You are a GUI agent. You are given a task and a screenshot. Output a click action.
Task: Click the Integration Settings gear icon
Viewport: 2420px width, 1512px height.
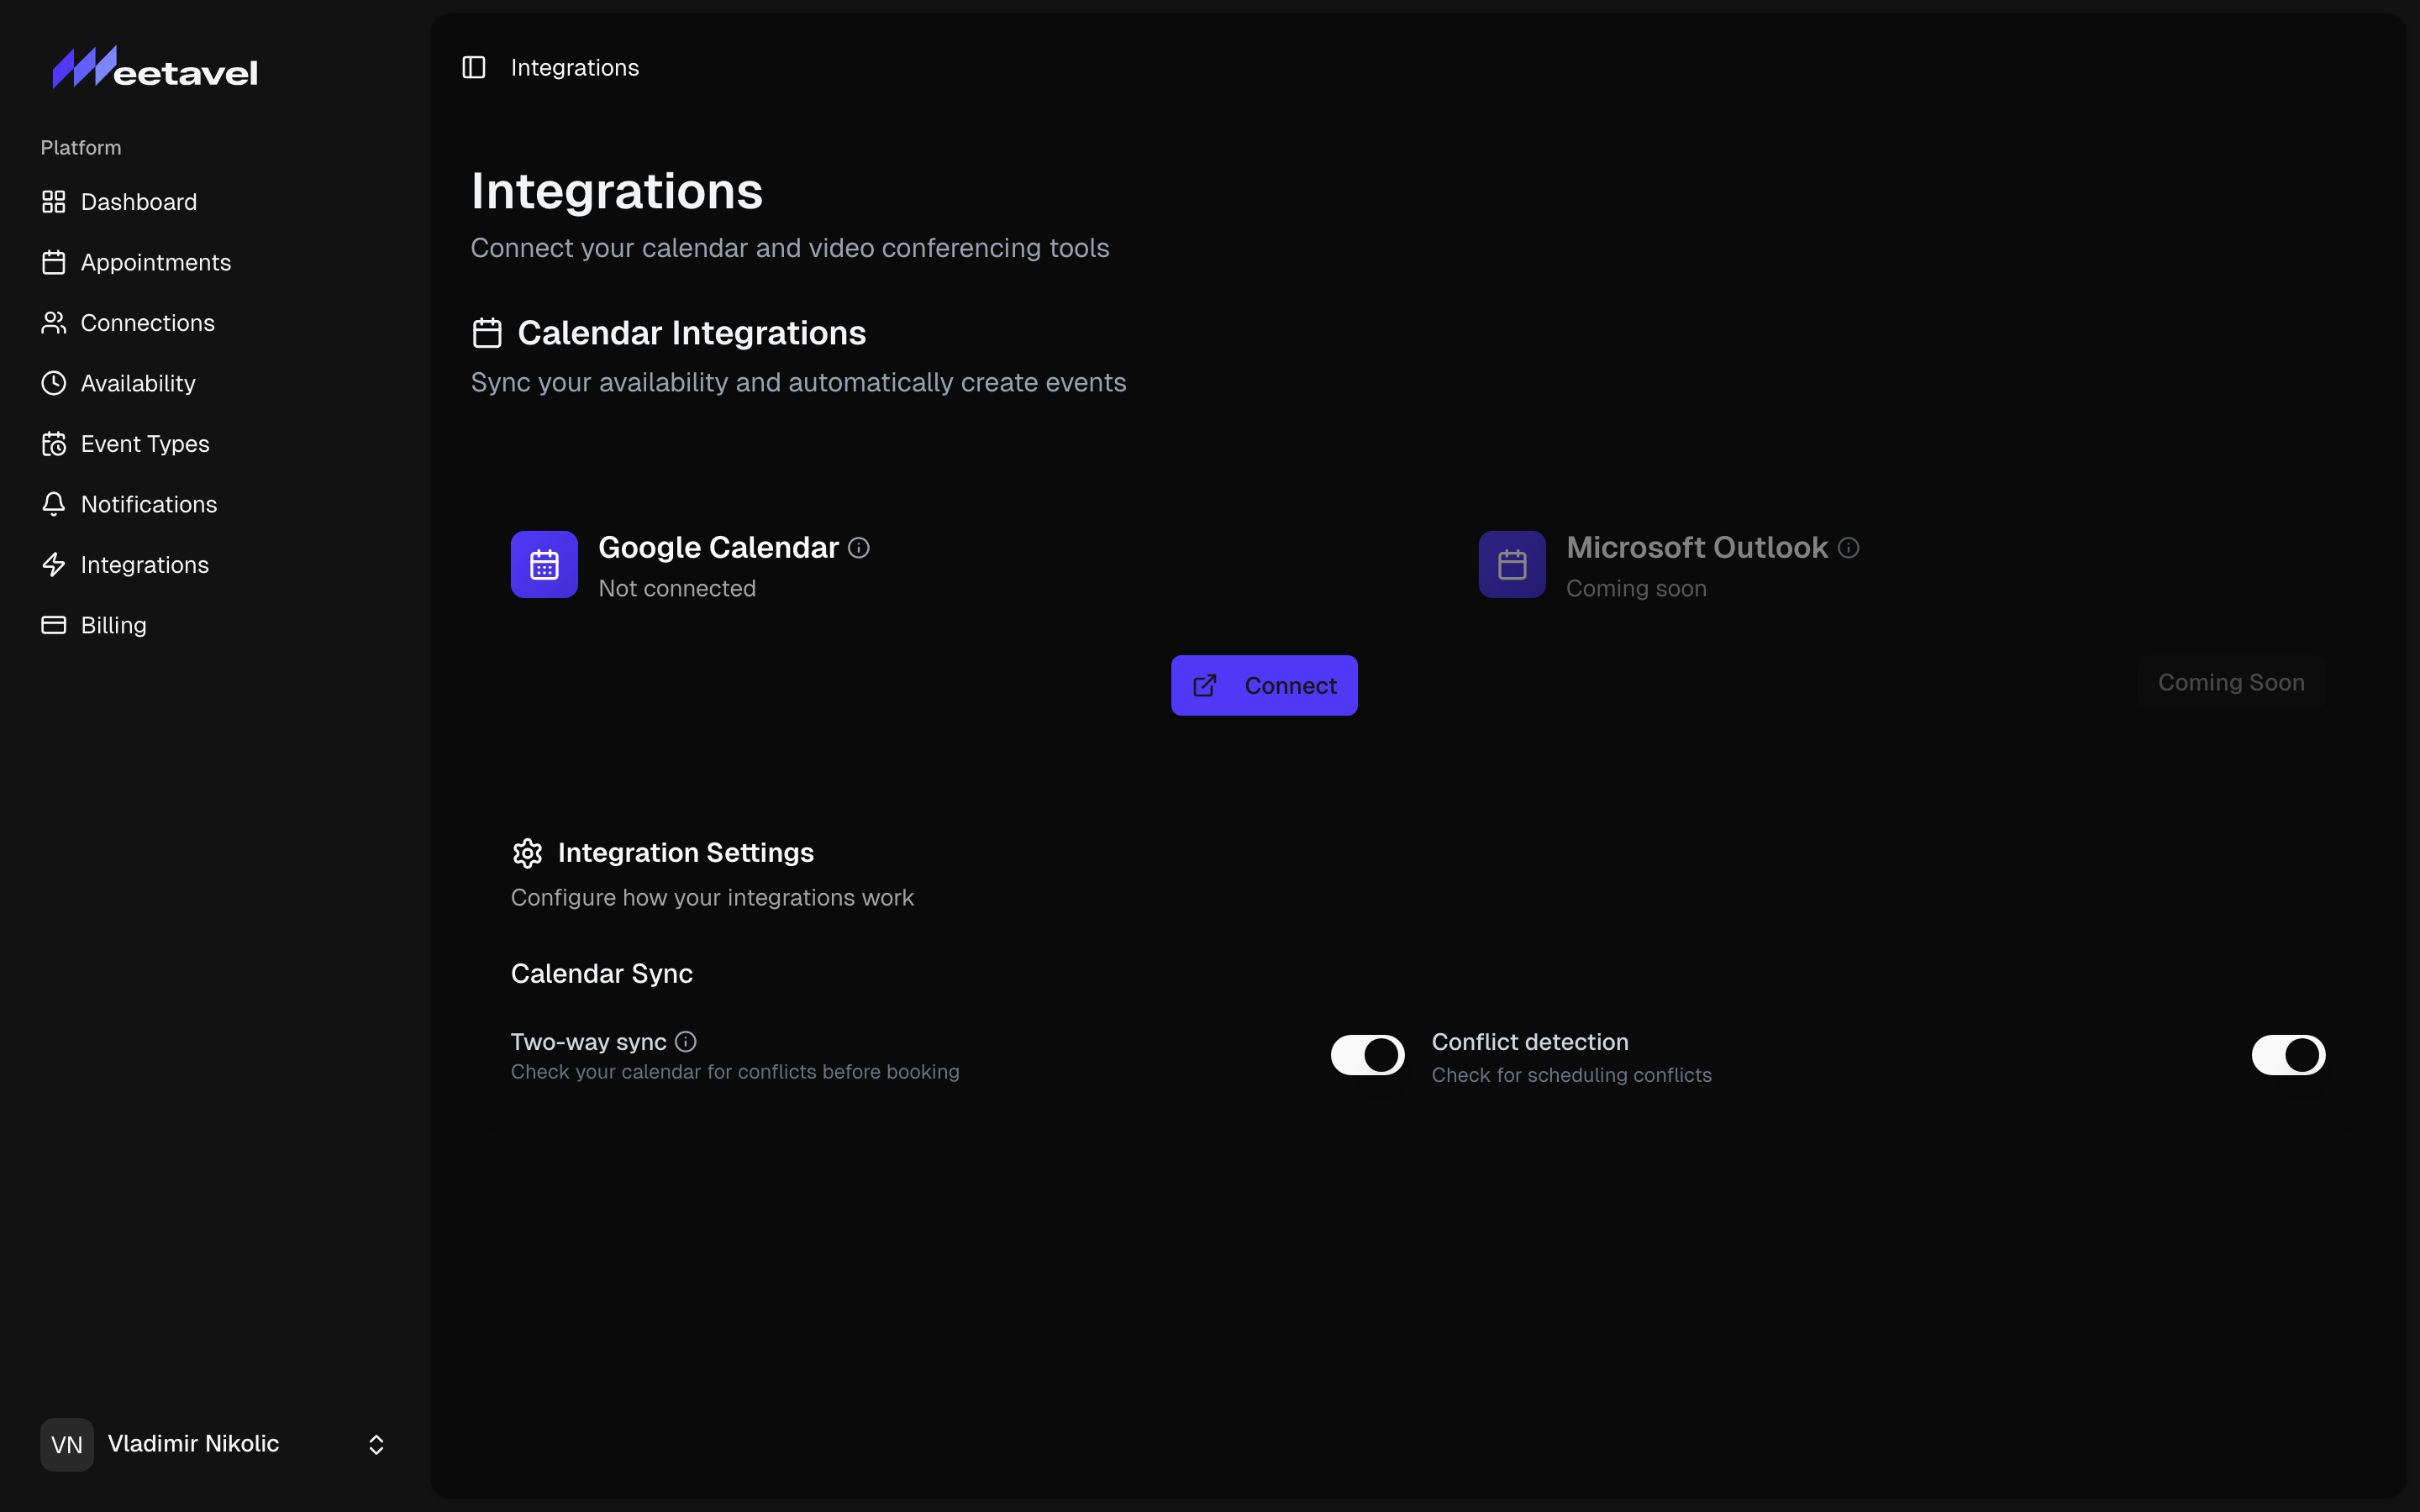pos(527,852)
